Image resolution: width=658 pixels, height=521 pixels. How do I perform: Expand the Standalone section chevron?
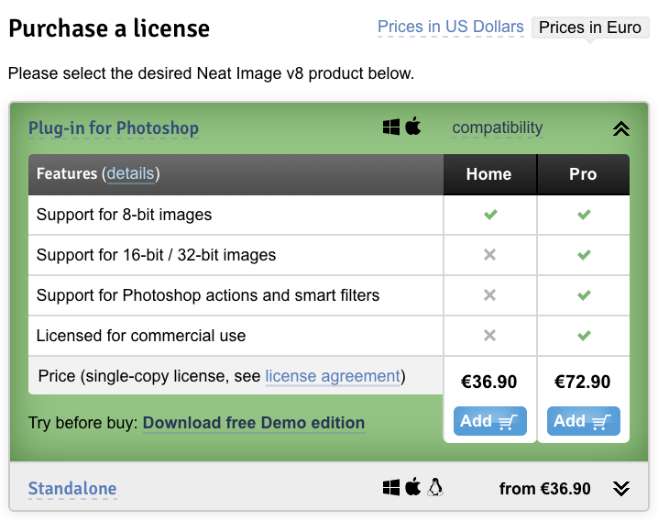621,489
